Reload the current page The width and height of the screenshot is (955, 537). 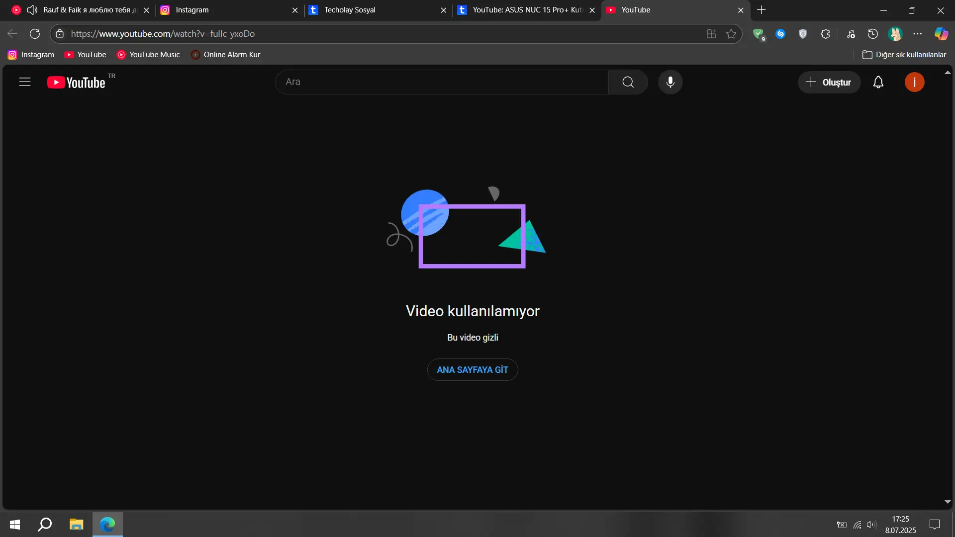coord(35,34)
